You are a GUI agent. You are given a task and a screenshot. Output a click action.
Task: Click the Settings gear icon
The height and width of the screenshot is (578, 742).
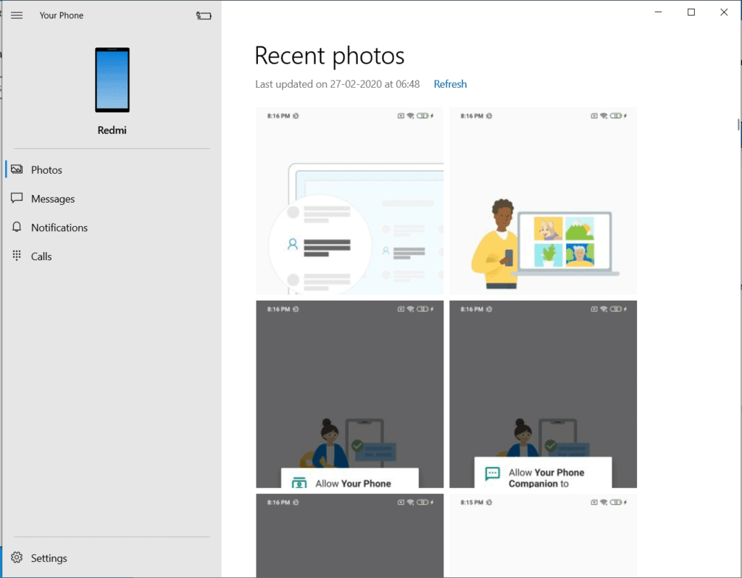[x=17, y=558]
